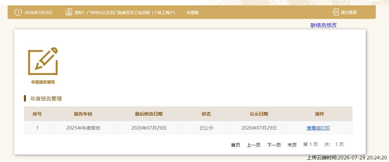This screenshot has height=162, width=389.
Task: Click the 操作 column header
Action: tap(320, 114)
